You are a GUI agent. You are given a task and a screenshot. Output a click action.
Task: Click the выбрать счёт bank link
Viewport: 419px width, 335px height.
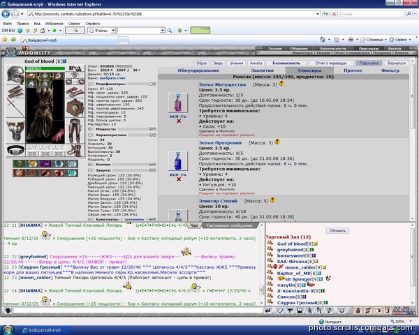point(112,78)
